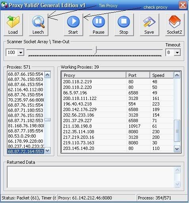This screenshot has width=189, height=203.
Task: Click inside the Returned Data text box
Action: pos(91,177)
